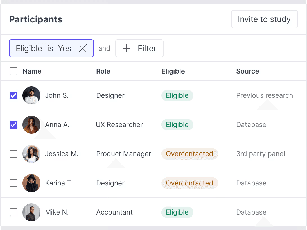Image resolution: width=307 pixels, height=230 pixels.
Task: Select the name Anna A.
Action: point(57,125)
